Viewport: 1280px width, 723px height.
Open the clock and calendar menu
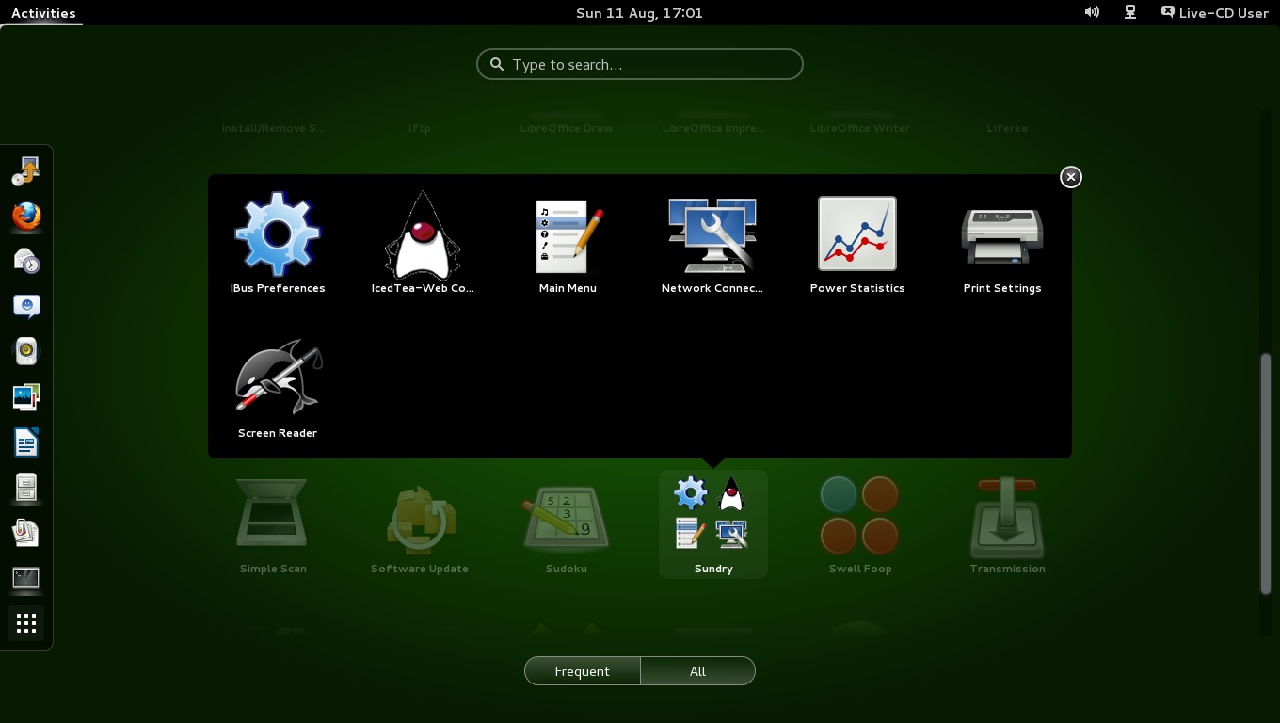(x=639, y=12)
